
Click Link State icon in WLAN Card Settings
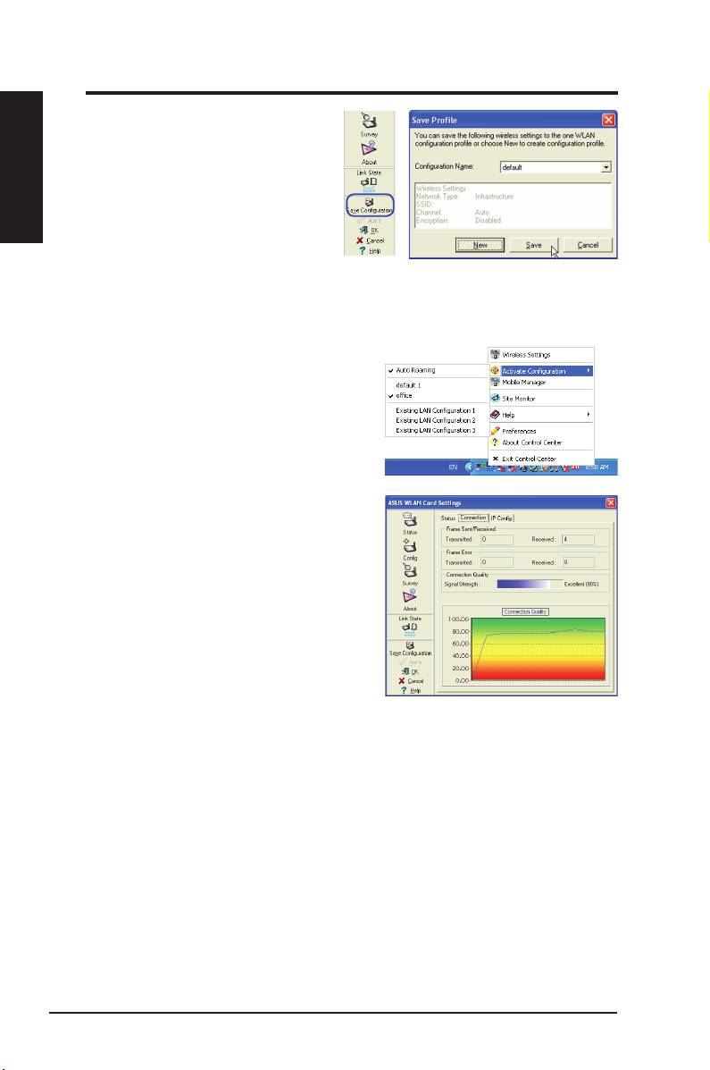point(410,628)
